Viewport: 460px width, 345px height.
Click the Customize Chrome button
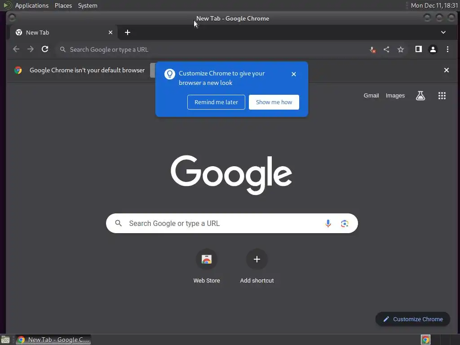[413, 319]
